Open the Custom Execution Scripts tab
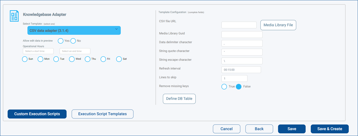The height and width of the screenshot is (136, 358). click(37, 114)
